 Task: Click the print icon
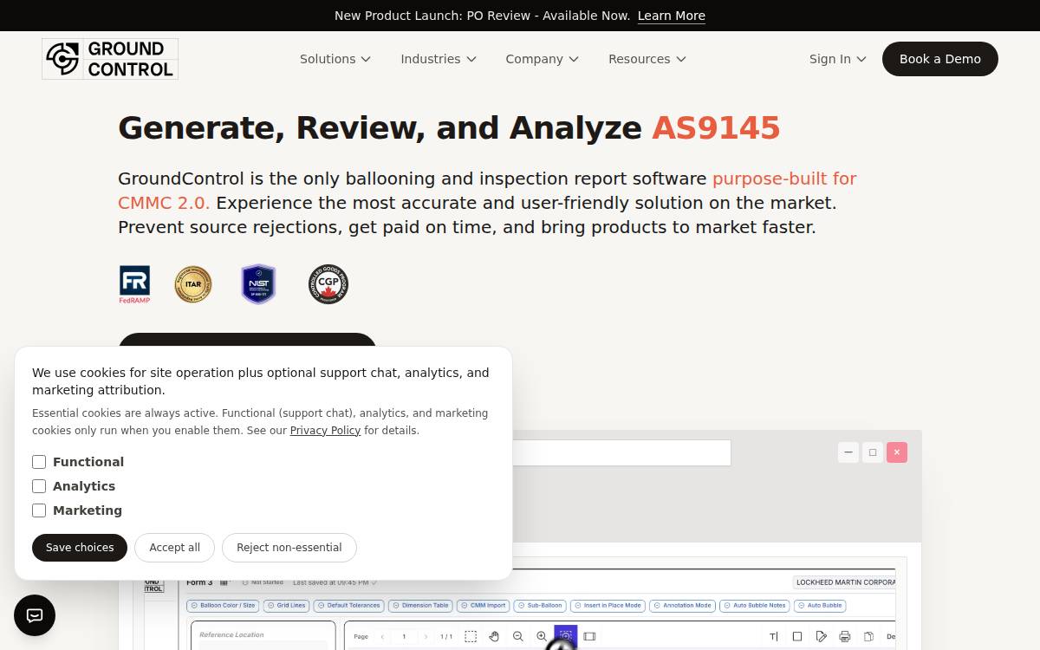(845, 636)
